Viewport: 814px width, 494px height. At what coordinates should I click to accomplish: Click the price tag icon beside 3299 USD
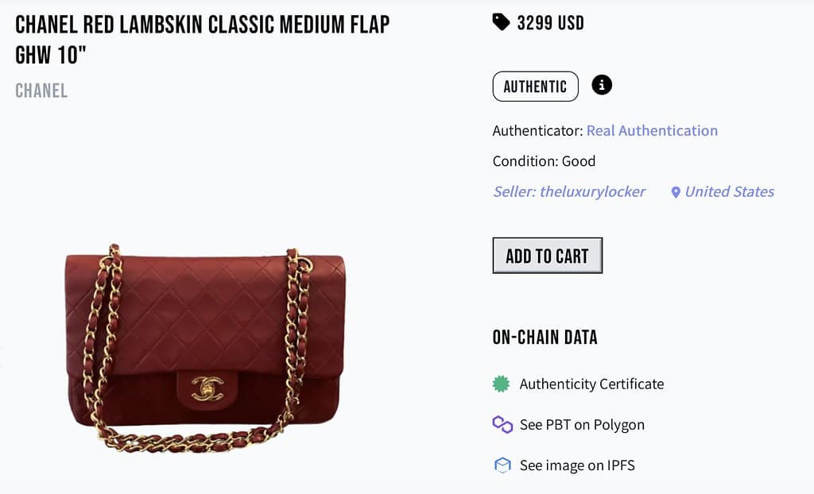[499, 22]
